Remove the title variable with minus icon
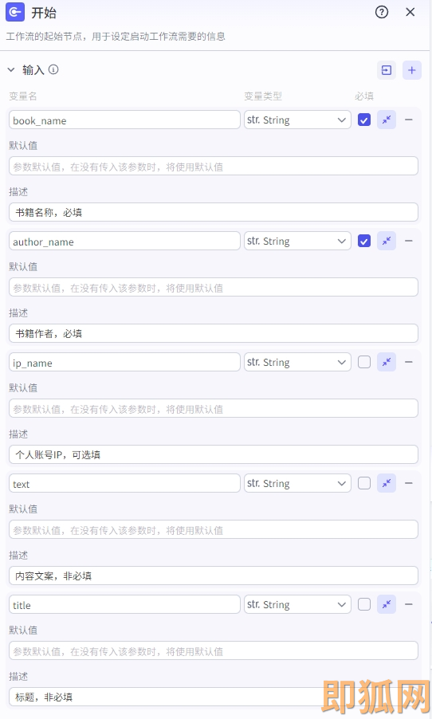 (x=409, y=604)
